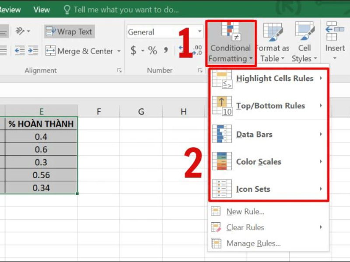Apply the Comma Style format
This screenshot has height=262, width=350.
click(x=166, y=50)
